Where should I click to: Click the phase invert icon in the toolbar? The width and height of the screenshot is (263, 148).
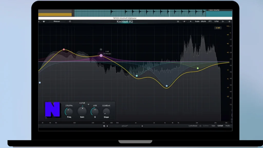[184, 22]
